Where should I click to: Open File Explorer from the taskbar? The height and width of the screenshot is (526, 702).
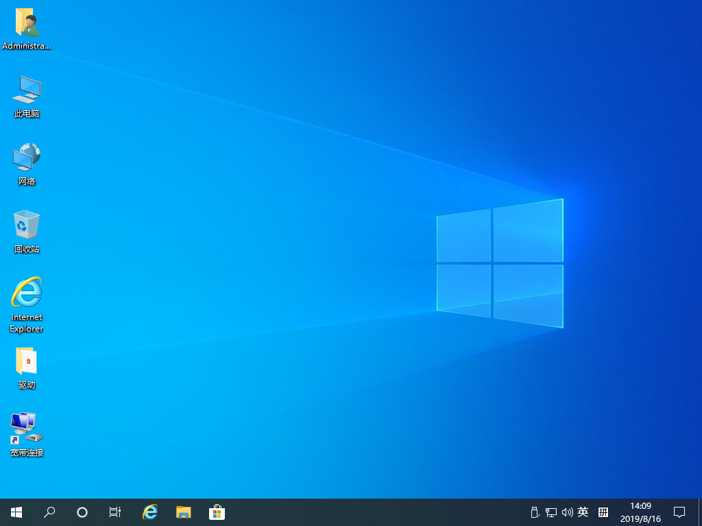[183, 512]
